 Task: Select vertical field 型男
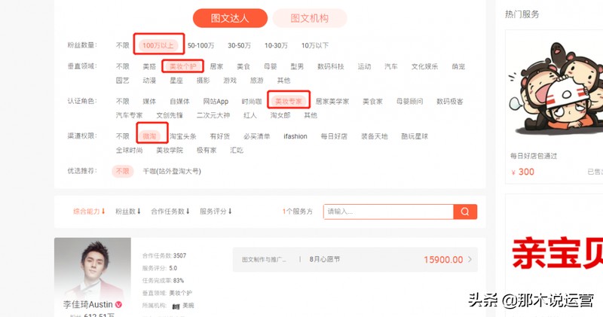coord(297,66)
